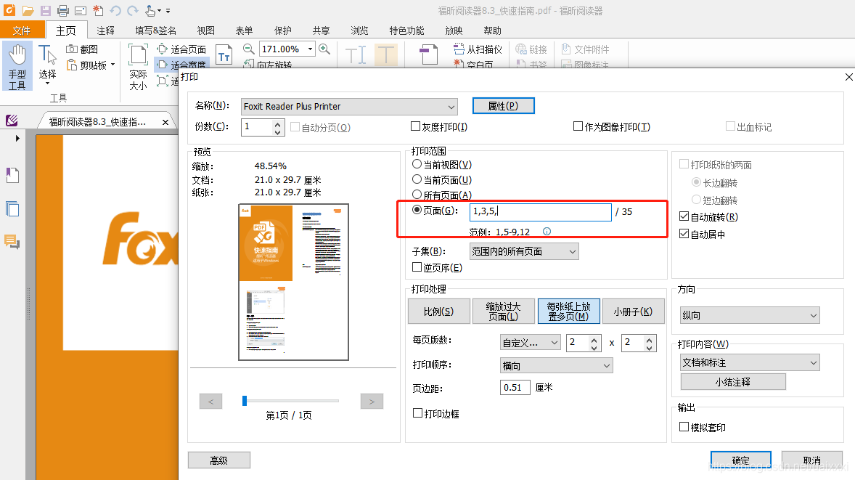Click the save disk icon
855x480 pixels.
[45, 10]
